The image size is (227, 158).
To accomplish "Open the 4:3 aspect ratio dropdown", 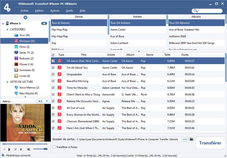I will (x=43, y=101).
